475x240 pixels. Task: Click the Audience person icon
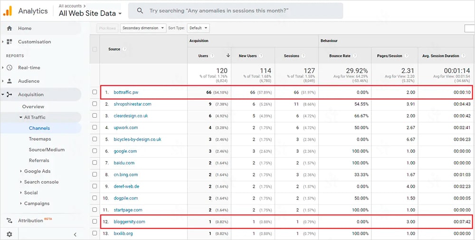point(9,81)
